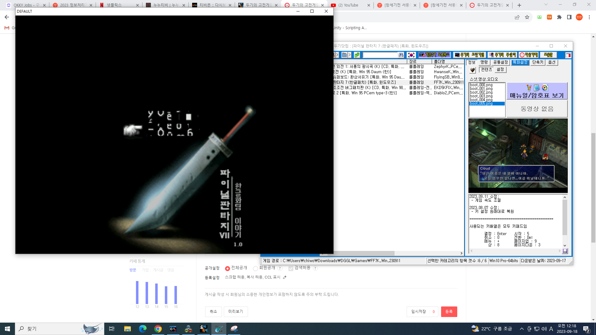Switch to the 단축키 tab

(538, 62)
